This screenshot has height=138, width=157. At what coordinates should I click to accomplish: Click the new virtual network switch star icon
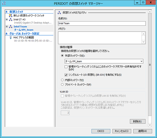pos(11,15)
